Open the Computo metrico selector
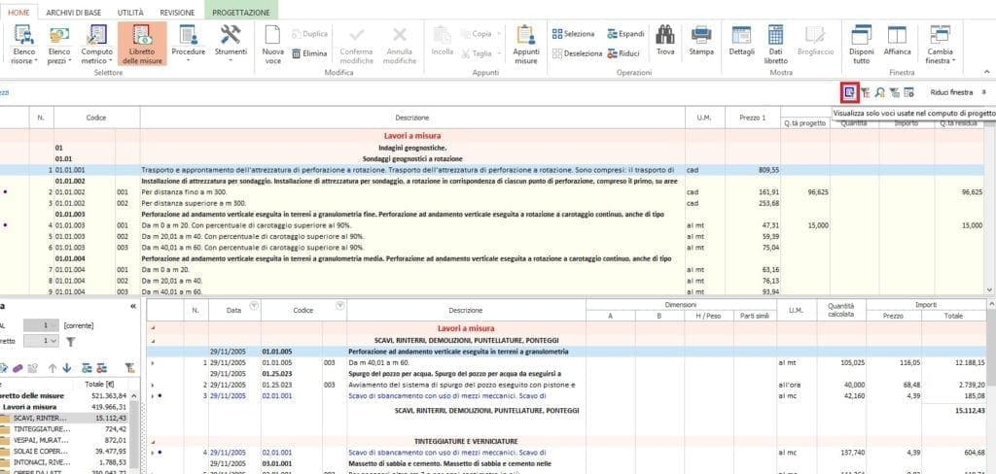Viewport: 996px width, 474px height. 96,44
